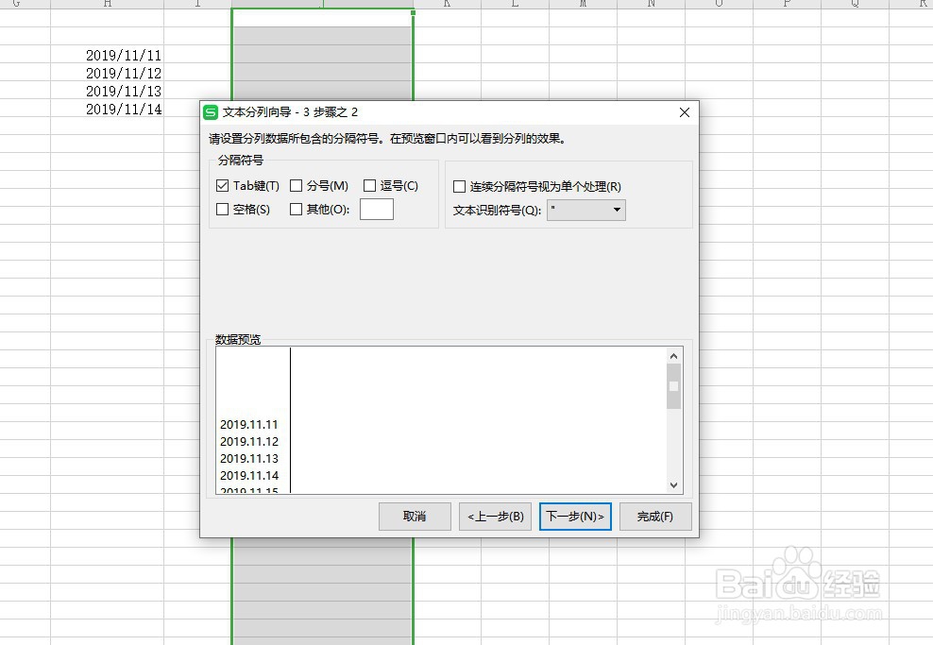Select the cell containing 2019/11/11
Screen dimensions: 933x645
(124, 55)
